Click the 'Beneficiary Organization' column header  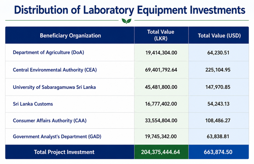tap(70, 36)
